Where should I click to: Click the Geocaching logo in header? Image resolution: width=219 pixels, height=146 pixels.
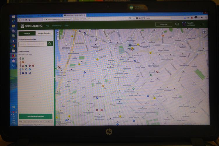(x=31, y=26)
